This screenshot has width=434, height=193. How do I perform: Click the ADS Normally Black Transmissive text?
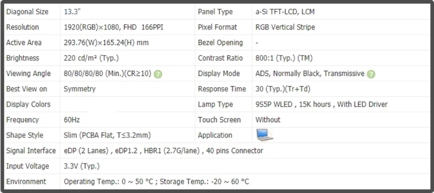pyautogui.click(x=310, y=74)
